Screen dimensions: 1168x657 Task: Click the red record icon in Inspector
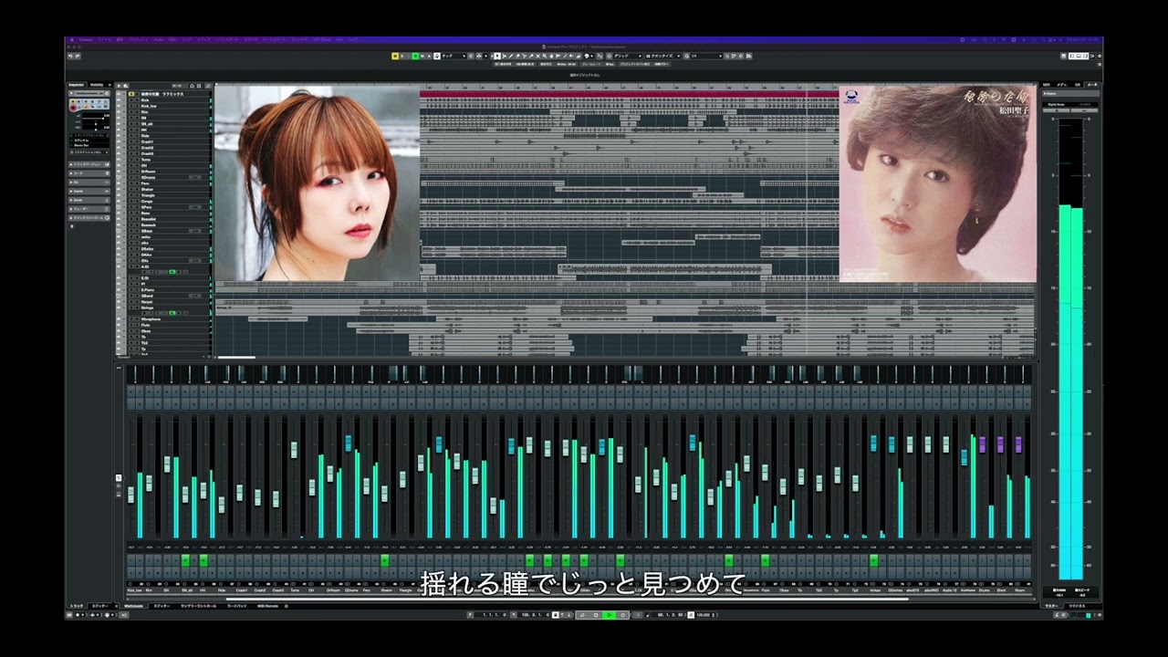coord(74,107)
